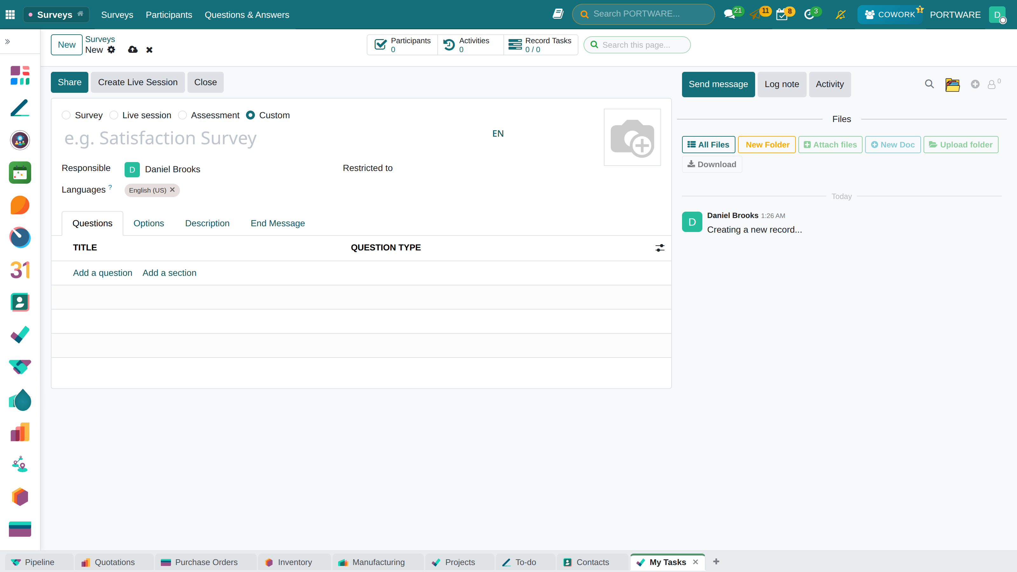Open the contacts app sidebar icon

click(20, 303)
